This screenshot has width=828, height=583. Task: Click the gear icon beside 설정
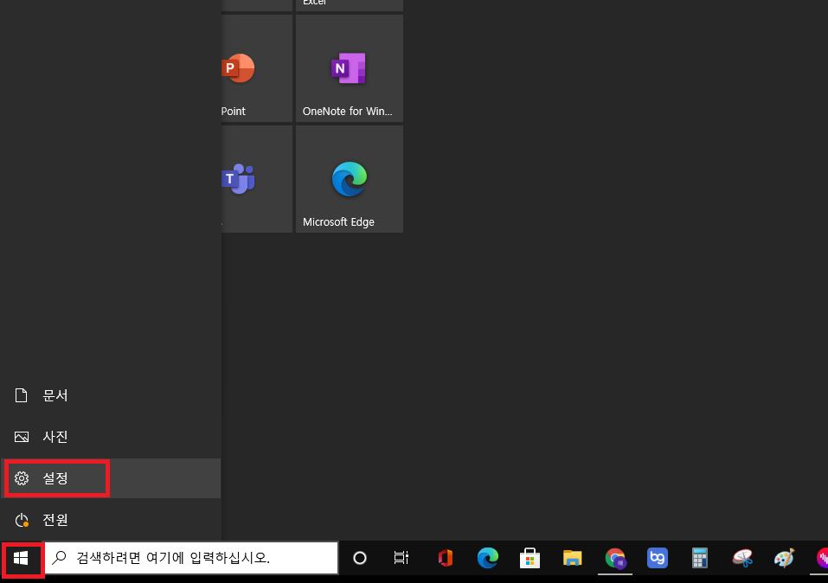click(22, 478)
